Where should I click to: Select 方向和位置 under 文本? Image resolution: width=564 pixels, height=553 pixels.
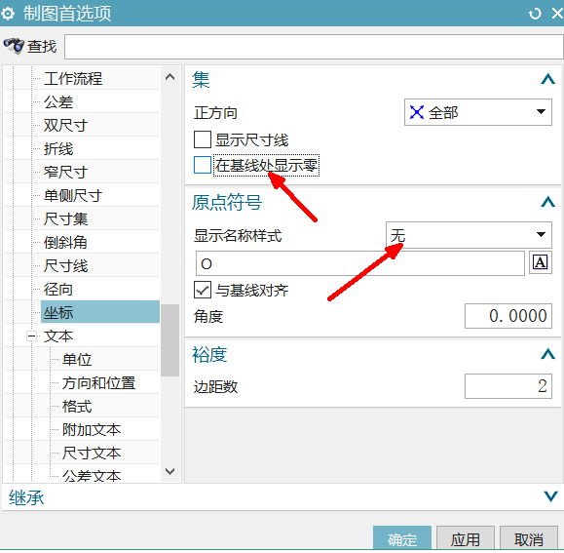pos(98,383)
